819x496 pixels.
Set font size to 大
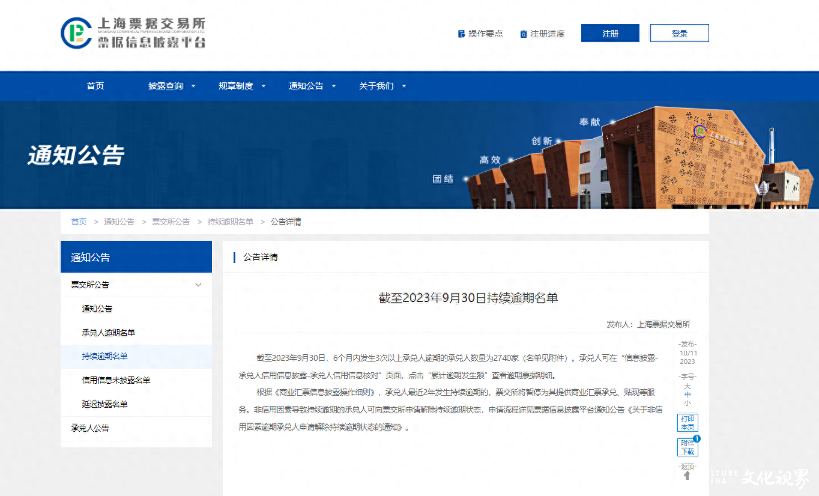click(688, 386)
